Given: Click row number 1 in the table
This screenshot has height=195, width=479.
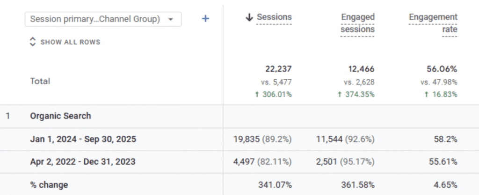Looking at the screenshot, I should click(7, 116).
